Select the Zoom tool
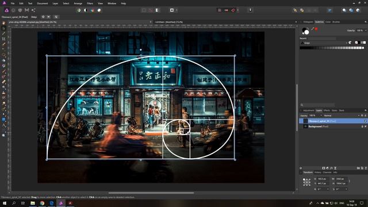This screenshot has height=207, width=368. click(3, 136)
